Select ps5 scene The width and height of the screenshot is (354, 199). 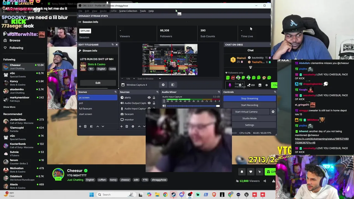98,103
